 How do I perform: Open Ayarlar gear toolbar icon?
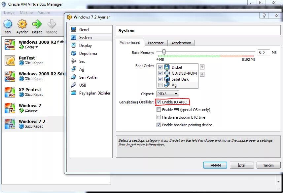click(x=22, y=24)
